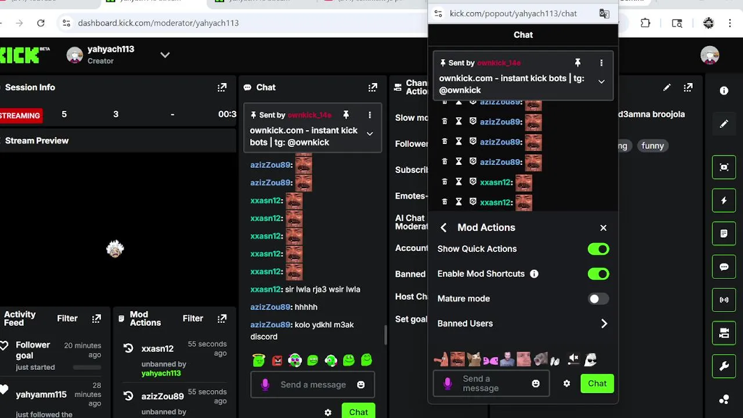The width and height of the screenshot is (743, 418).
Task: Click the Enable Mod Shortcuts info icon
Action: click(534, 274)
